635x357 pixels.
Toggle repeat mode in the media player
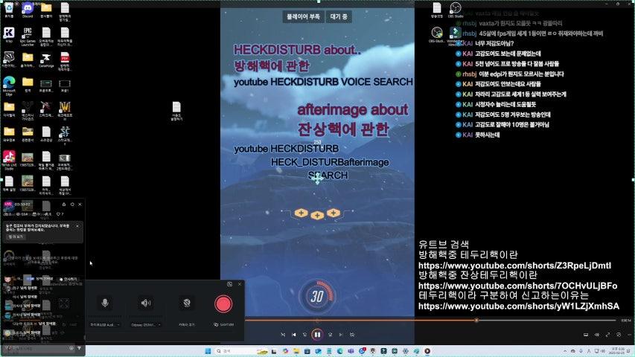pyautogui.click(x=352, y=335)
